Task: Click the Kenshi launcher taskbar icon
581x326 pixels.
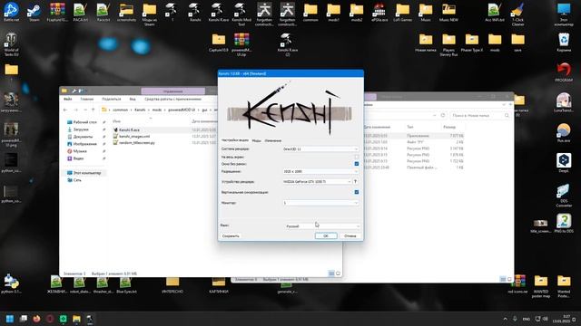Action: click(90, 318)
